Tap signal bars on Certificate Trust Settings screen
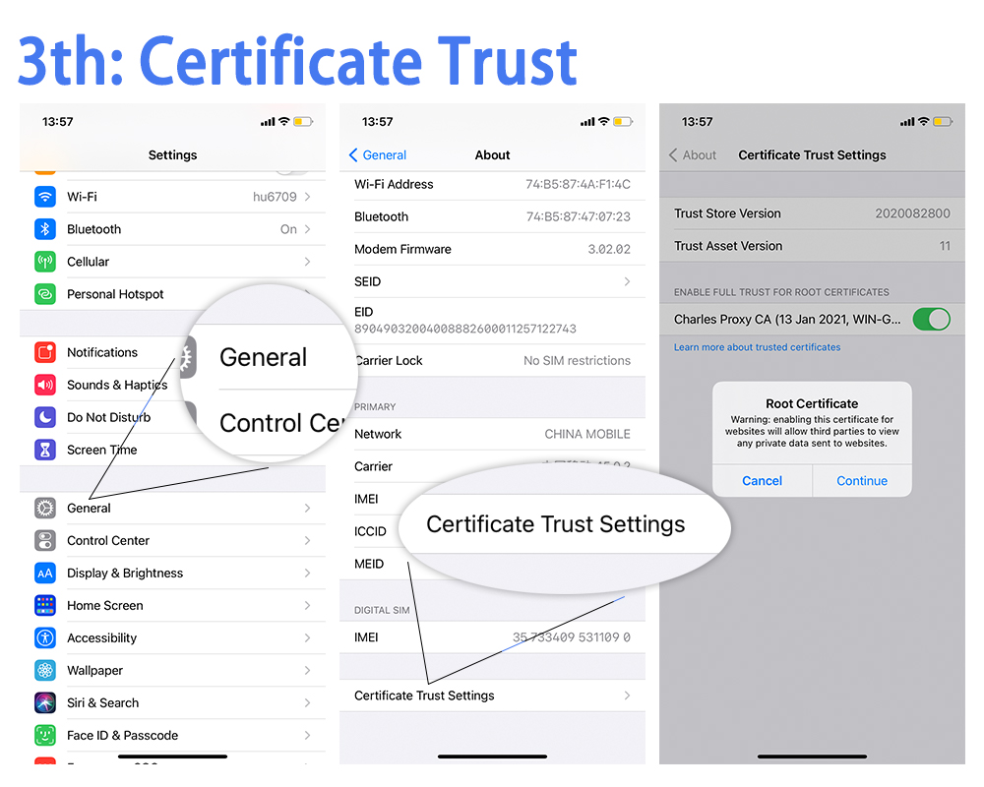The width and height of the screenshot is (984, 787). click(907, 122)
